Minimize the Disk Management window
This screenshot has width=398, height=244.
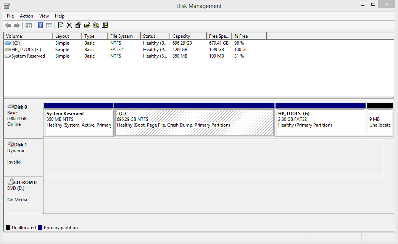coord(363,5)
